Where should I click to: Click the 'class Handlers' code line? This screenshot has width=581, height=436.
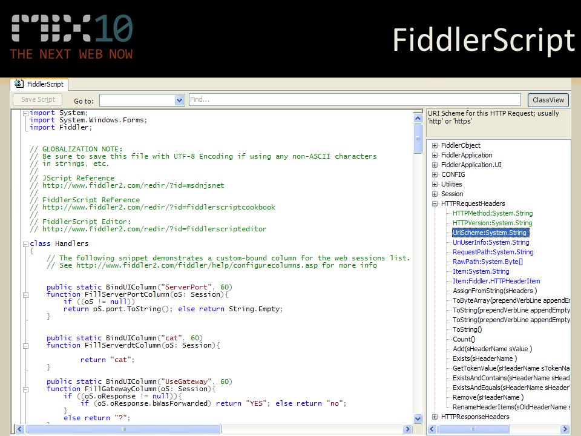(x=59, y=243)
